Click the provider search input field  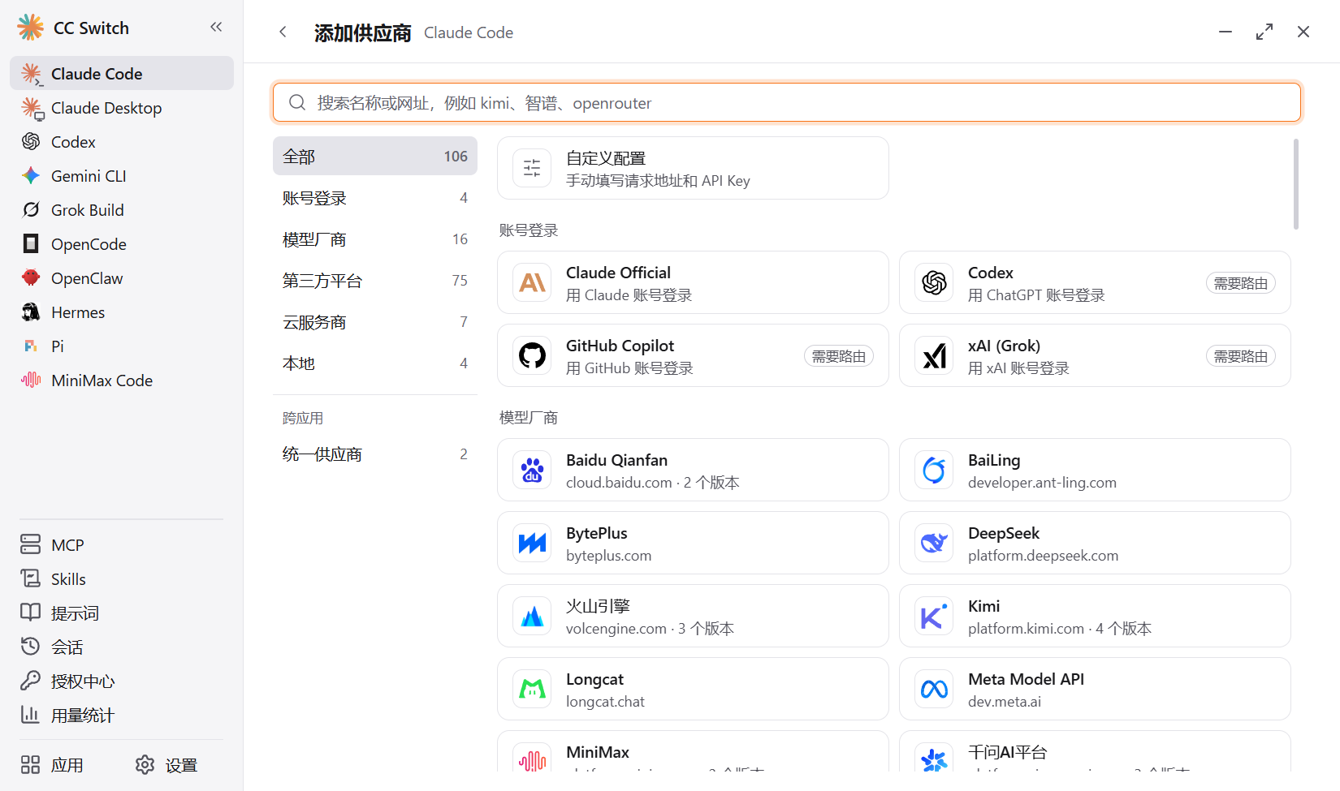point(787,102)
